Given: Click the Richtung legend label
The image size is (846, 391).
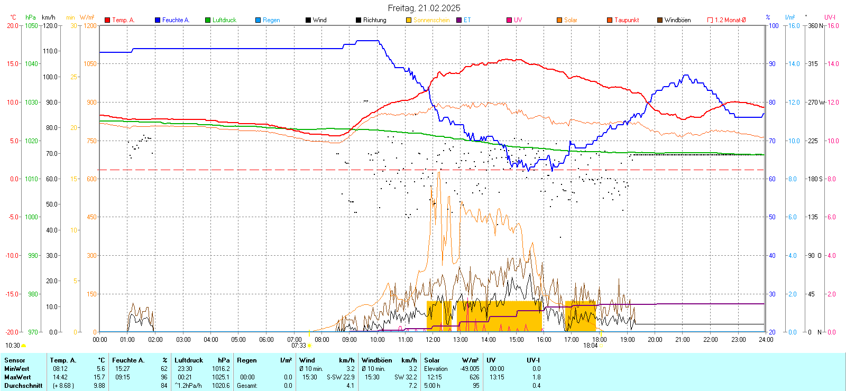Looking at the screenshot, I should (374, 20).
